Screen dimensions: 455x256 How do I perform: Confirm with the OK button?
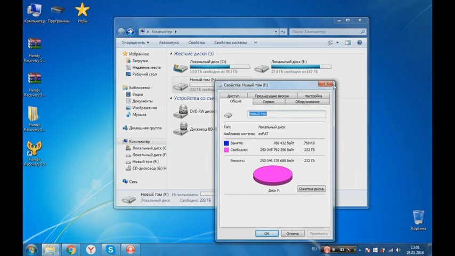point(267,234)
